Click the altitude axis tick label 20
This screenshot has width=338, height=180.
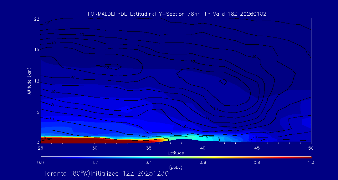(36, 19)
